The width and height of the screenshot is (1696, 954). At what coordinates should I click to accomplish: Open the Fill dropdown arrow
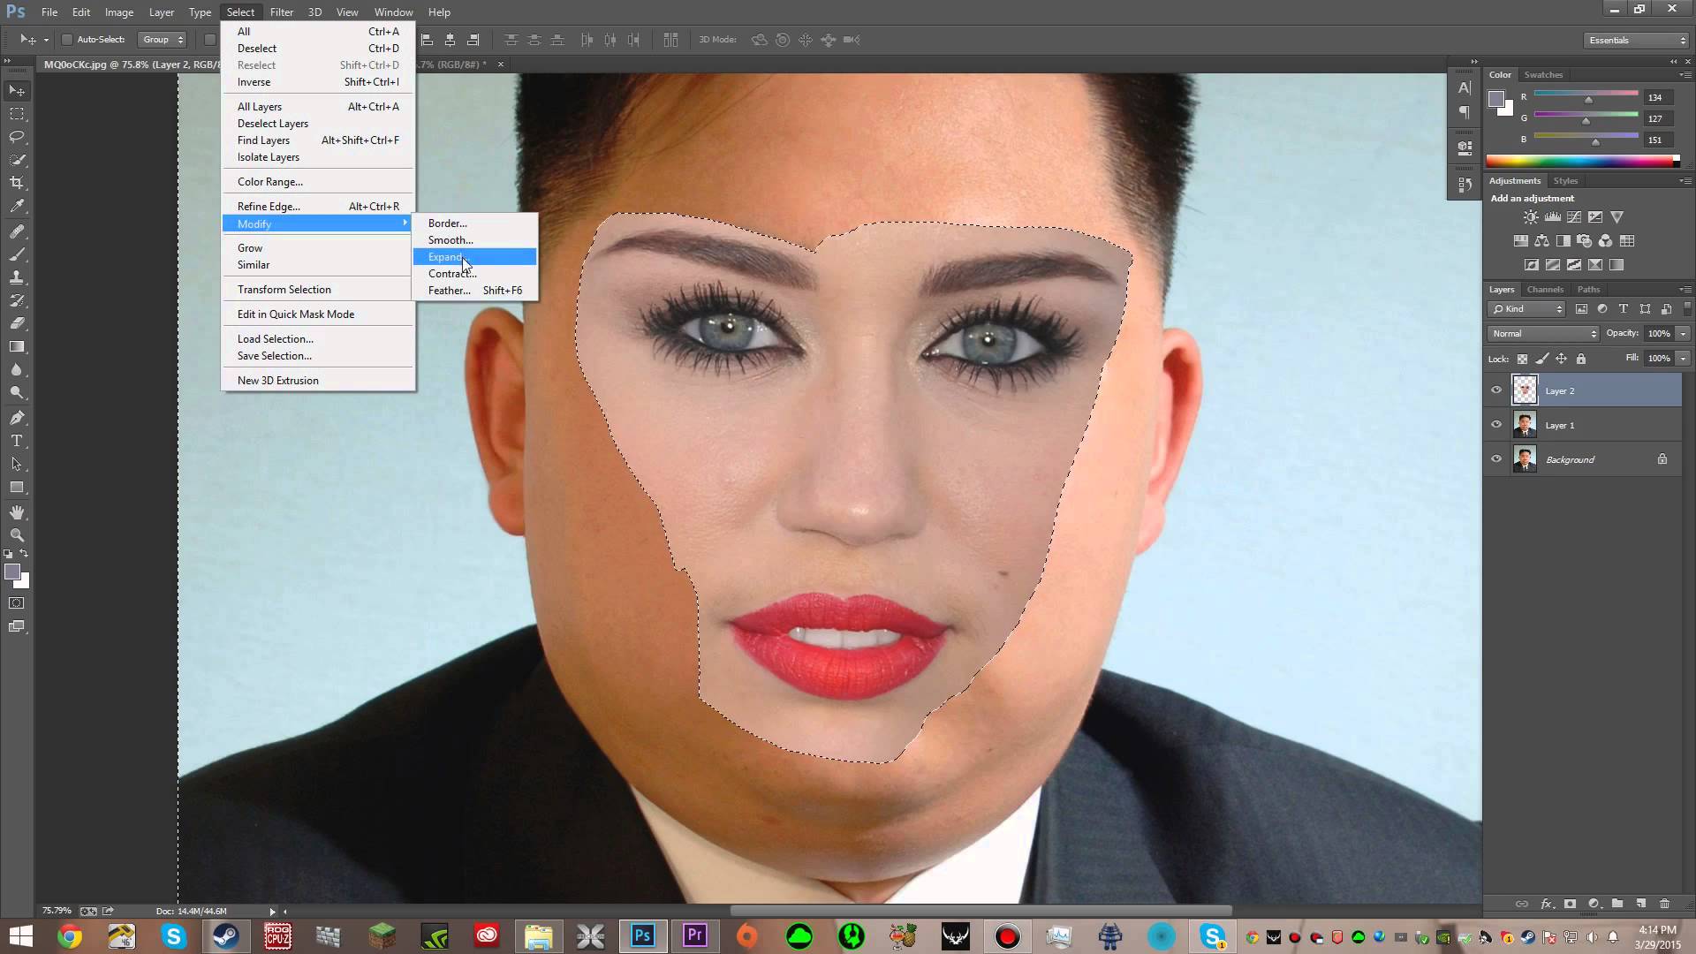click(1683, 359)
